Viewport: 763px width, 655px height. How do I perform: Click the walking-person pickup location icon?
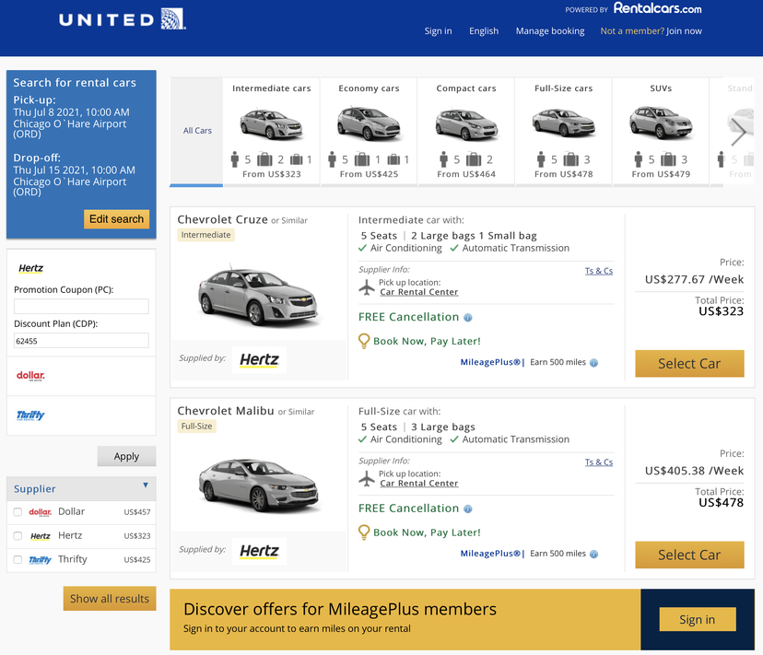pyautogui.click(x=368, y=286)
